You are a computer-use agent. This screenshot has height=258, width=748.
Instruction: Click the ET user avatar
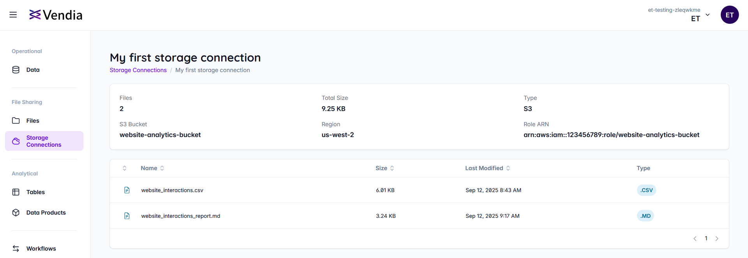coord(729,15)
